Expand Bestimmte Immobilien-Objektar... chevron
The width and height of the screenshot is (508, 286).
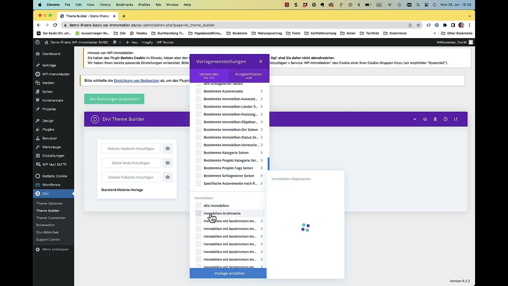(262, 122)
